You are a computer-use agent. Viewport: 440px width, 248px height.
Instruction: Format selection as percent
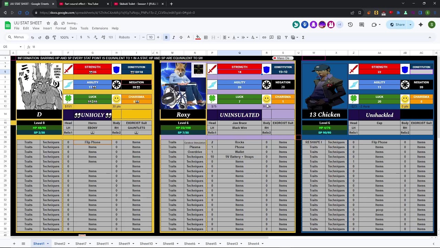[88, 37]
